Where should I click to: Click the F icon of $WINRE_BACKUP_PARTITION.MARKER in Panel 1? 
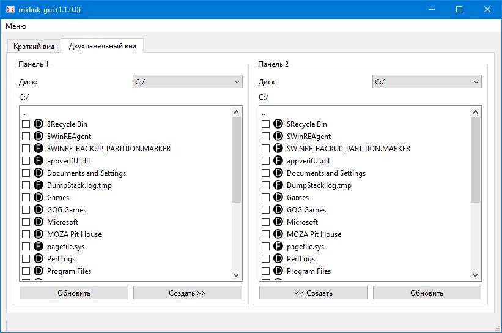pyautogui.click(x=39, y=148)
